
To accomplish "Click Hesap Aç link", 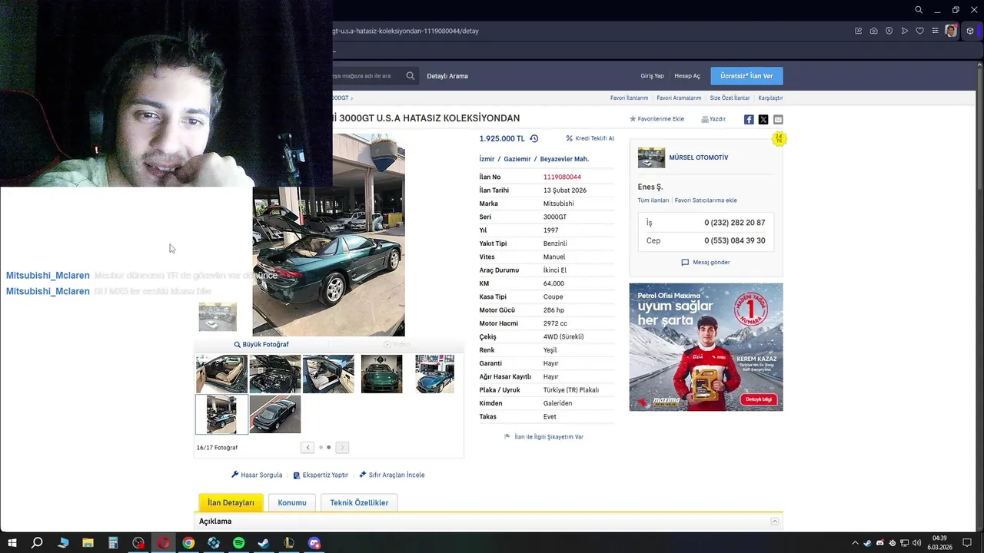I will coord(687,76).
